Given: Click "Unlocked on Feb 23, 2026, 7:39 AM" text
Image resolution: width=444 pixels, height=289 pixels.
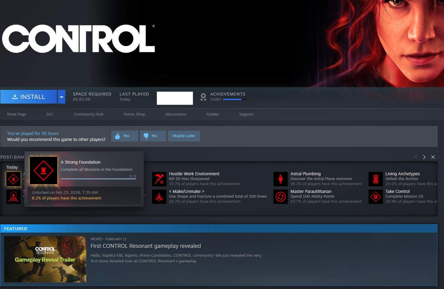Looking at the screenshot, I should pos(65,193).
